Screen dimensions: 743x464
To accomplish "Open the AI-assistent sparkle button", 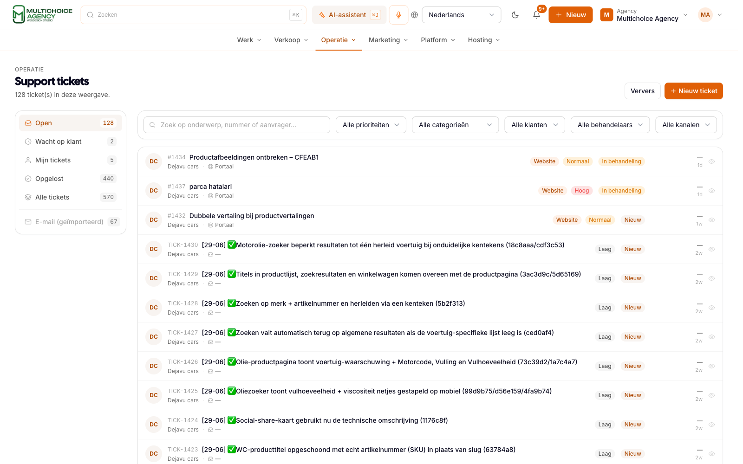I will [349, 15].
